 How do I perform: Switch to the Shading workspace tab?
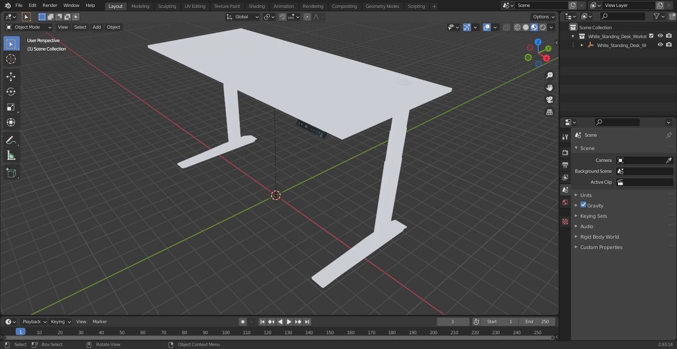[257, 6]
